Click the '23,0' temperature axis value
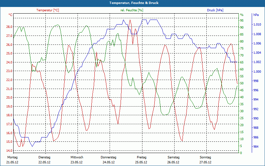This screenshot has width=265, height=166. point(9,71)
